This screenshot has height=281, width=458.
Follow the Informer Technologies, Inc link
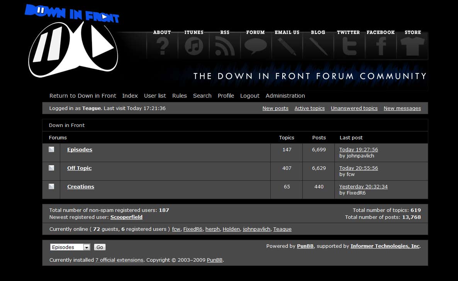385,246
